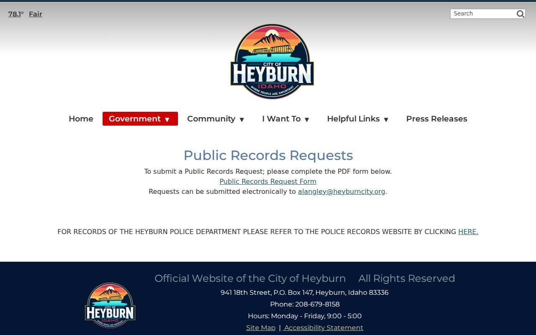The height and width of the screenshot is (335, 536).
Task: Open the Public Records Request Form link
Action: pos(268,181)
